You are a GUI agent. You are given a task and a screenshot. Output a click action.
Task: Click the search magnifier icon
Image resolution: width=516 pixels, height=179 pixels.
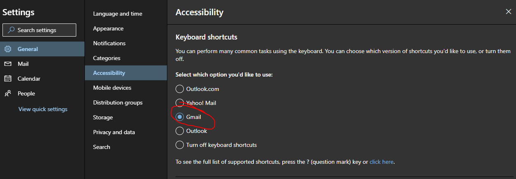11,30
